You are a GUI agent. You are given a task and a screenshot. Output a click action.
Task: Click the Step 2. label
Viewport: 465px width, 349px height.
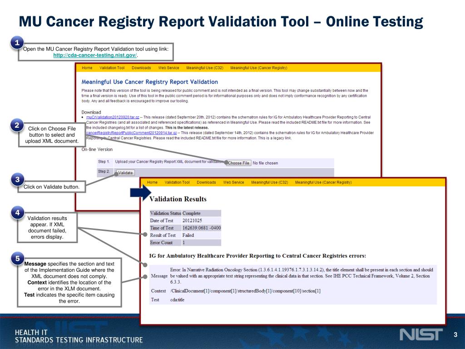[x=104, y=171]
